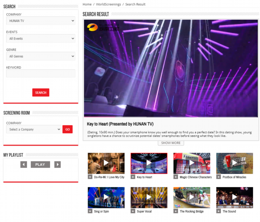Expand the All Genres dropdown
260x222 pixels.
(x=41, y=56)
